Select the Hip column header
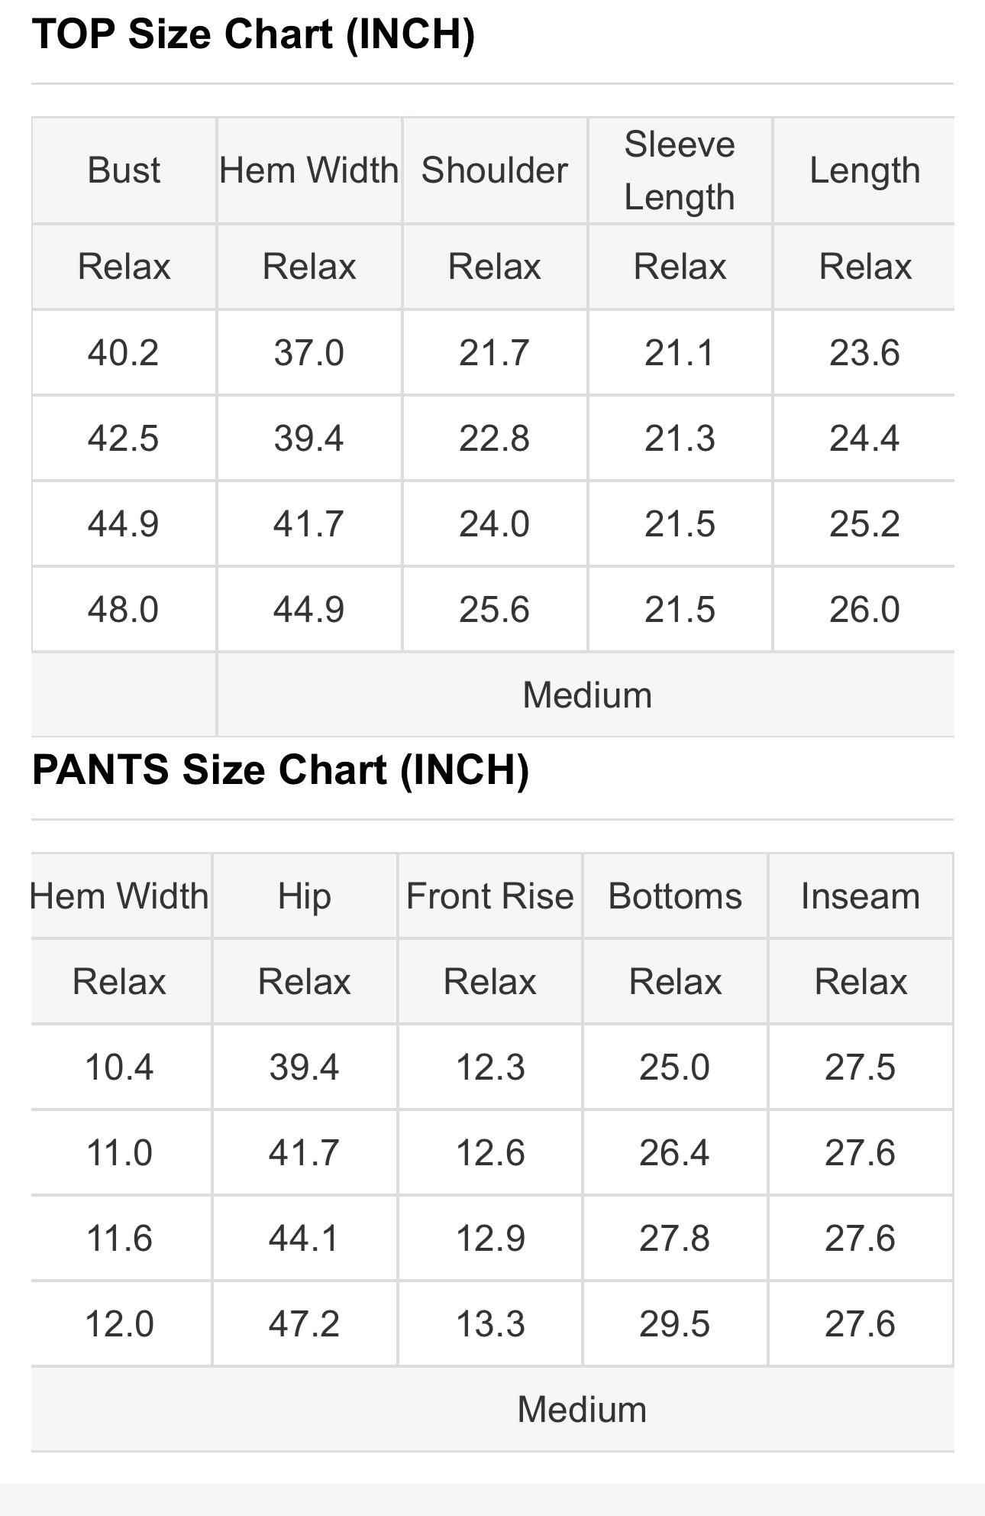Screen dimensions: 985x1516 click(x=304, y=896)
